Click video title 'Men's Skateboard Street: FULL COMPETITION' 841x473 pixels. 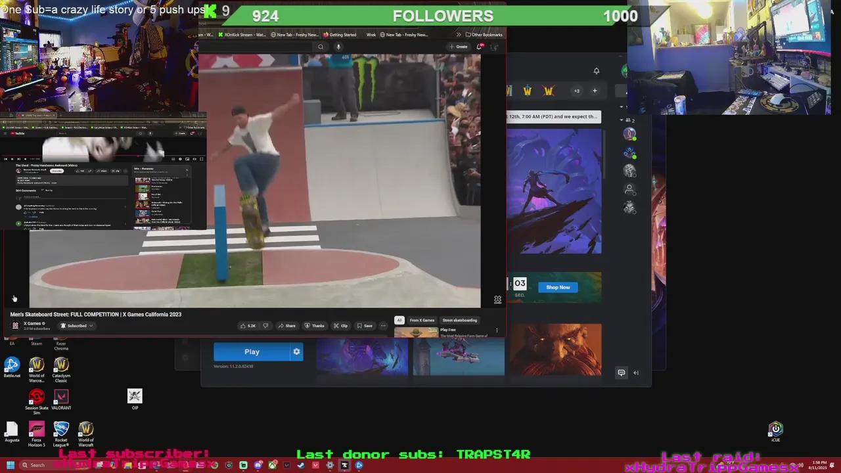(x=96, y=315)
